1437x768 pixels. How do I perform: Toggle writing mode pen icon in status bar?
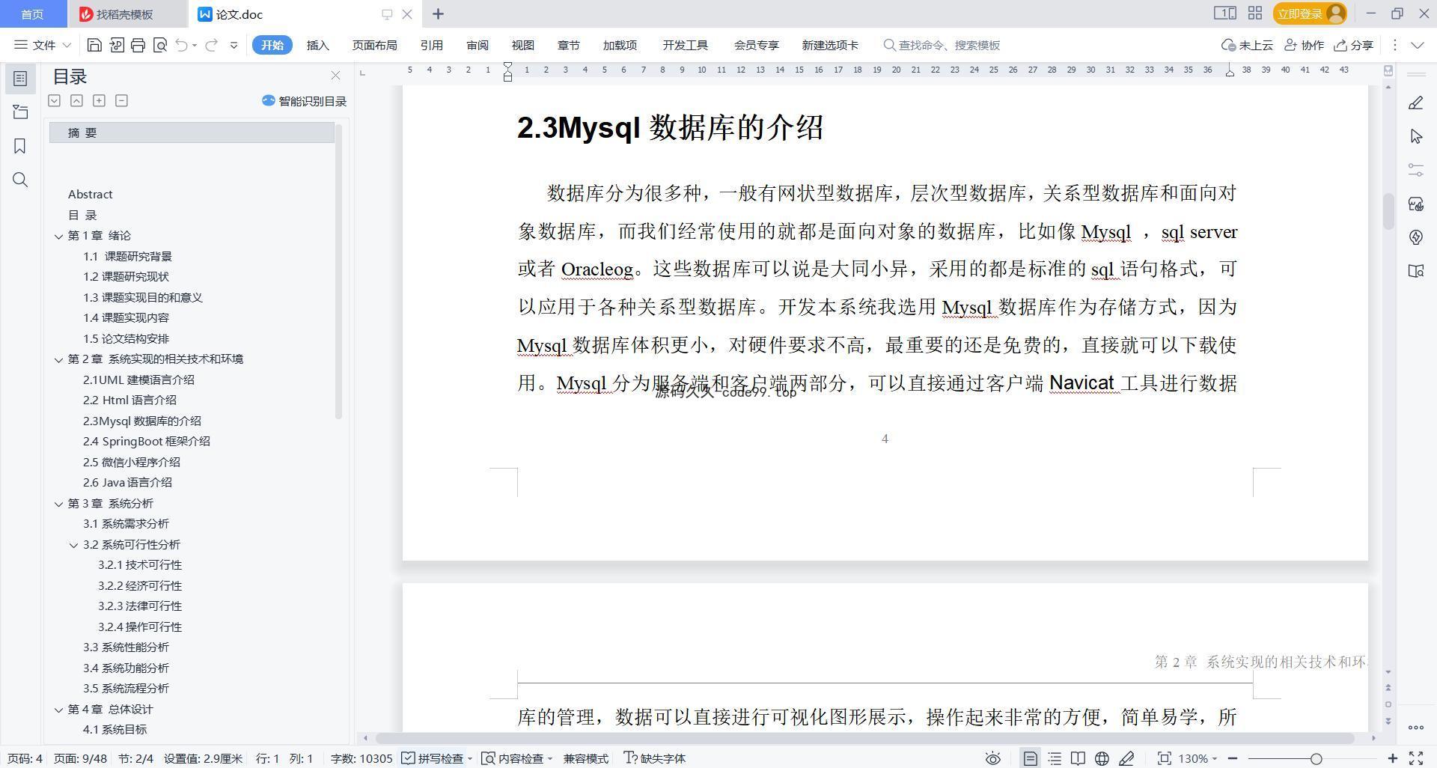click(1126, 758)
